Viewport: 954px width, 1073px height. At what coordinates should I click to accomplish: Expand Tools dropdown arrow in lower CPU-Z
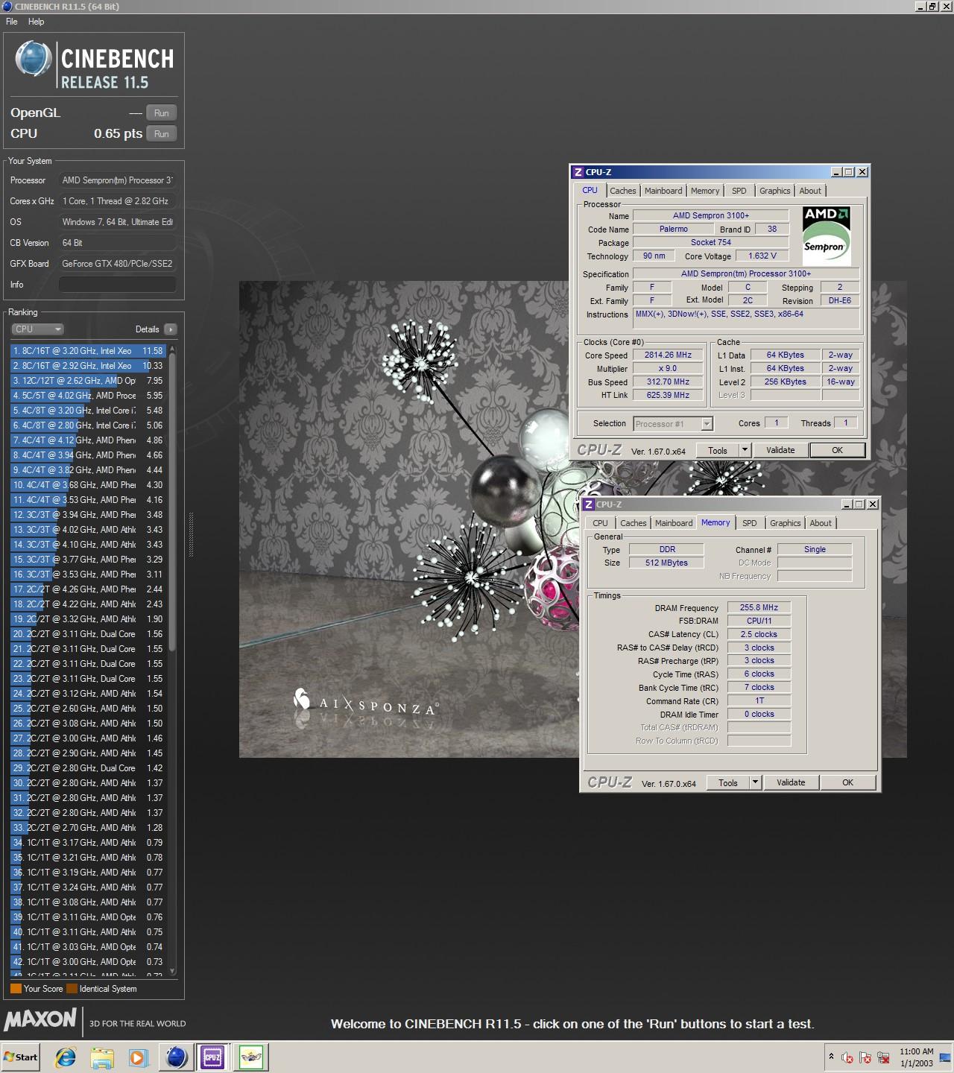(755, 782)
